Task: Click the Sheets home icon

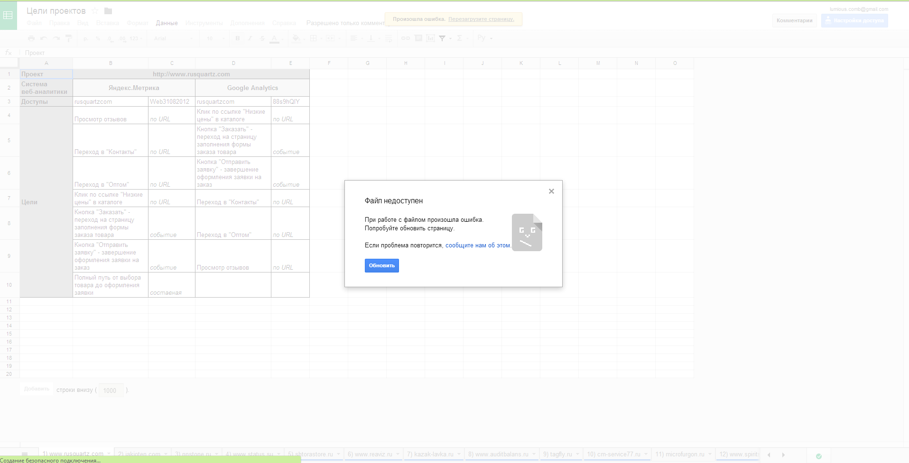Action: 8,15
